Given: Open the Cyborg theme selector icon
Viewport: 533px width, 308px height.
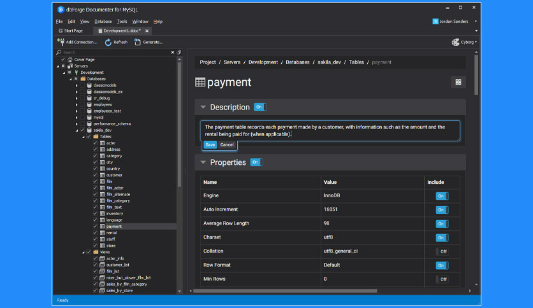Looking at the screenshot, I should coord(455,42).
